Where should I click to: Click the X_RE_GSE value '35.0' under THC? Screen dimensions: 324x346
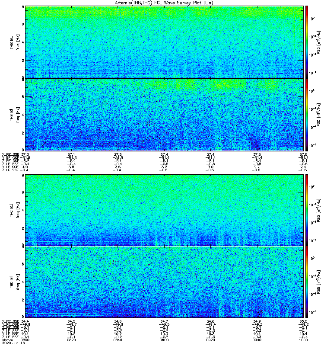point(303,321)
